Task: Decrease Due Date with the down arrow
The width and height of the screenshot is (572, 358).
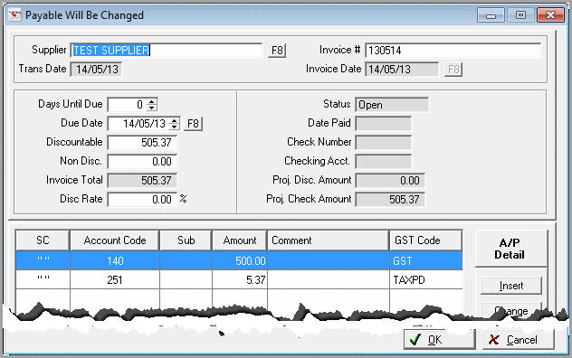Action: [x=175, y=127]
